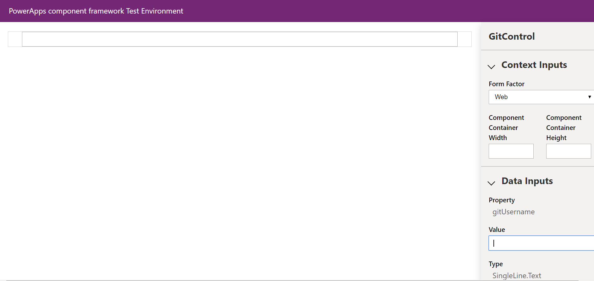The image size is (594, 281).
Task: Focus the Component Container Width field
Action: point(511,151)
